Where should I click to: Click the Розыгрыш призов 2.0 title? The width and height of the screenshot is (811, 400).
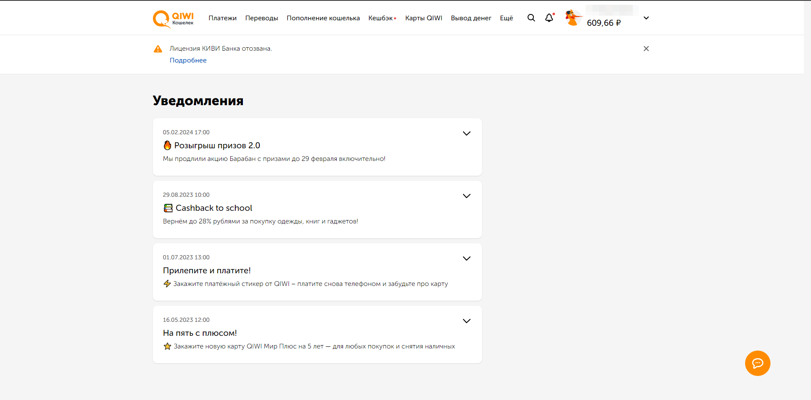point(217,145)
